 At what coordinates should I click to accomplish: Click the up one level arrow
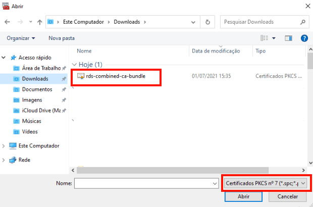(x=39, y=22)
